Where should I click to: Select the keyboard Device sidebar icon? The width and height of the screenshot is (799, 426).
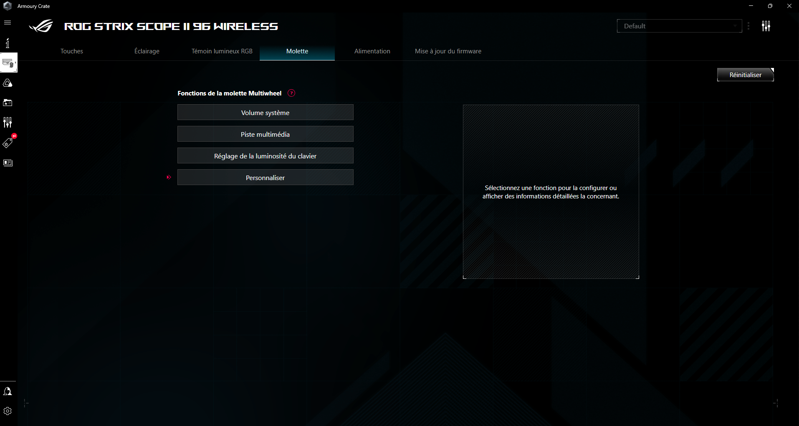(8, 63)
